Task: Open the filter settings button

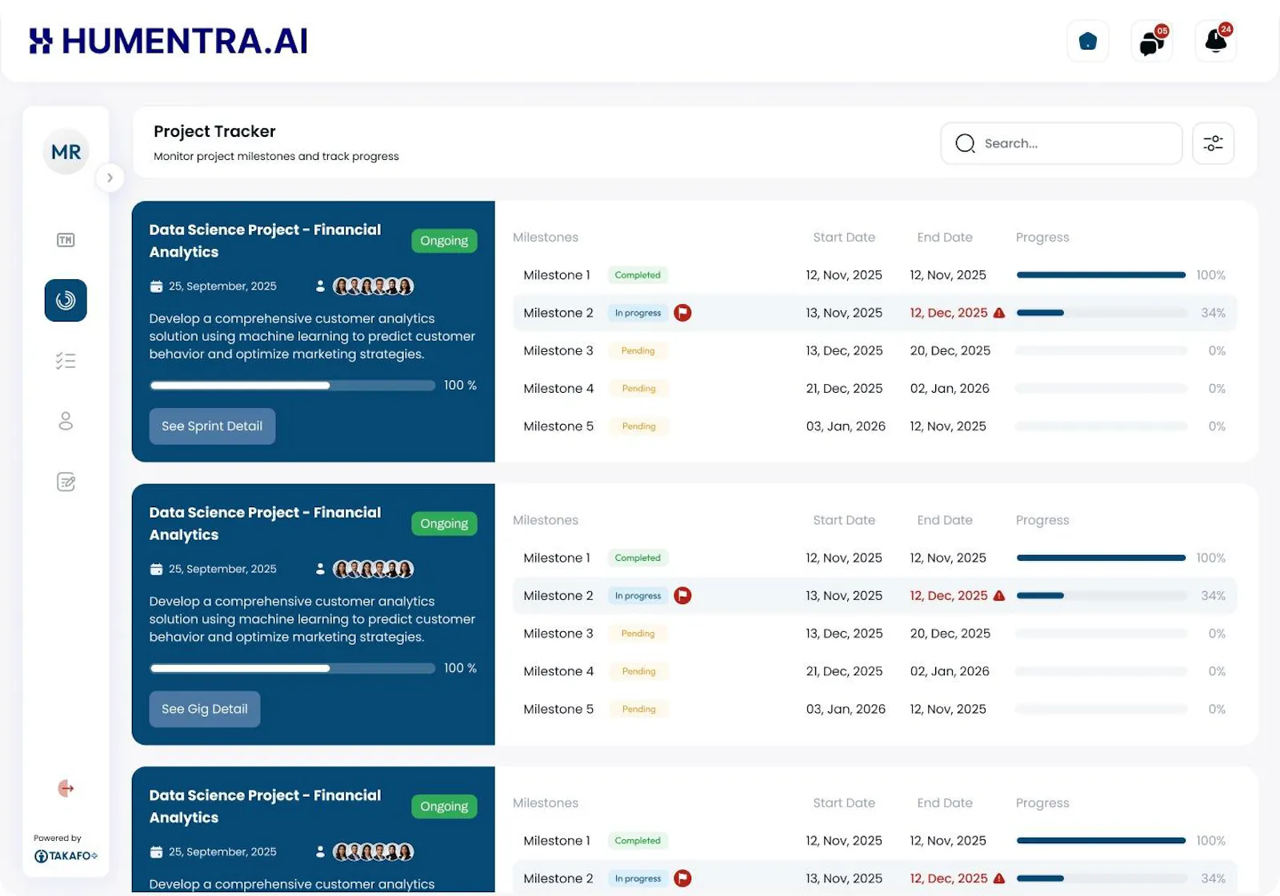Action: pyautogui.click(x=1213, y=143)
